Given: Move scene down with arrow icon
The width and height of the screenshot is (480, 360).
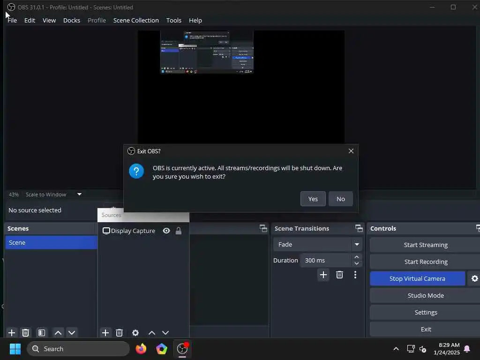Looking at the screenshot, I should 72,333.
